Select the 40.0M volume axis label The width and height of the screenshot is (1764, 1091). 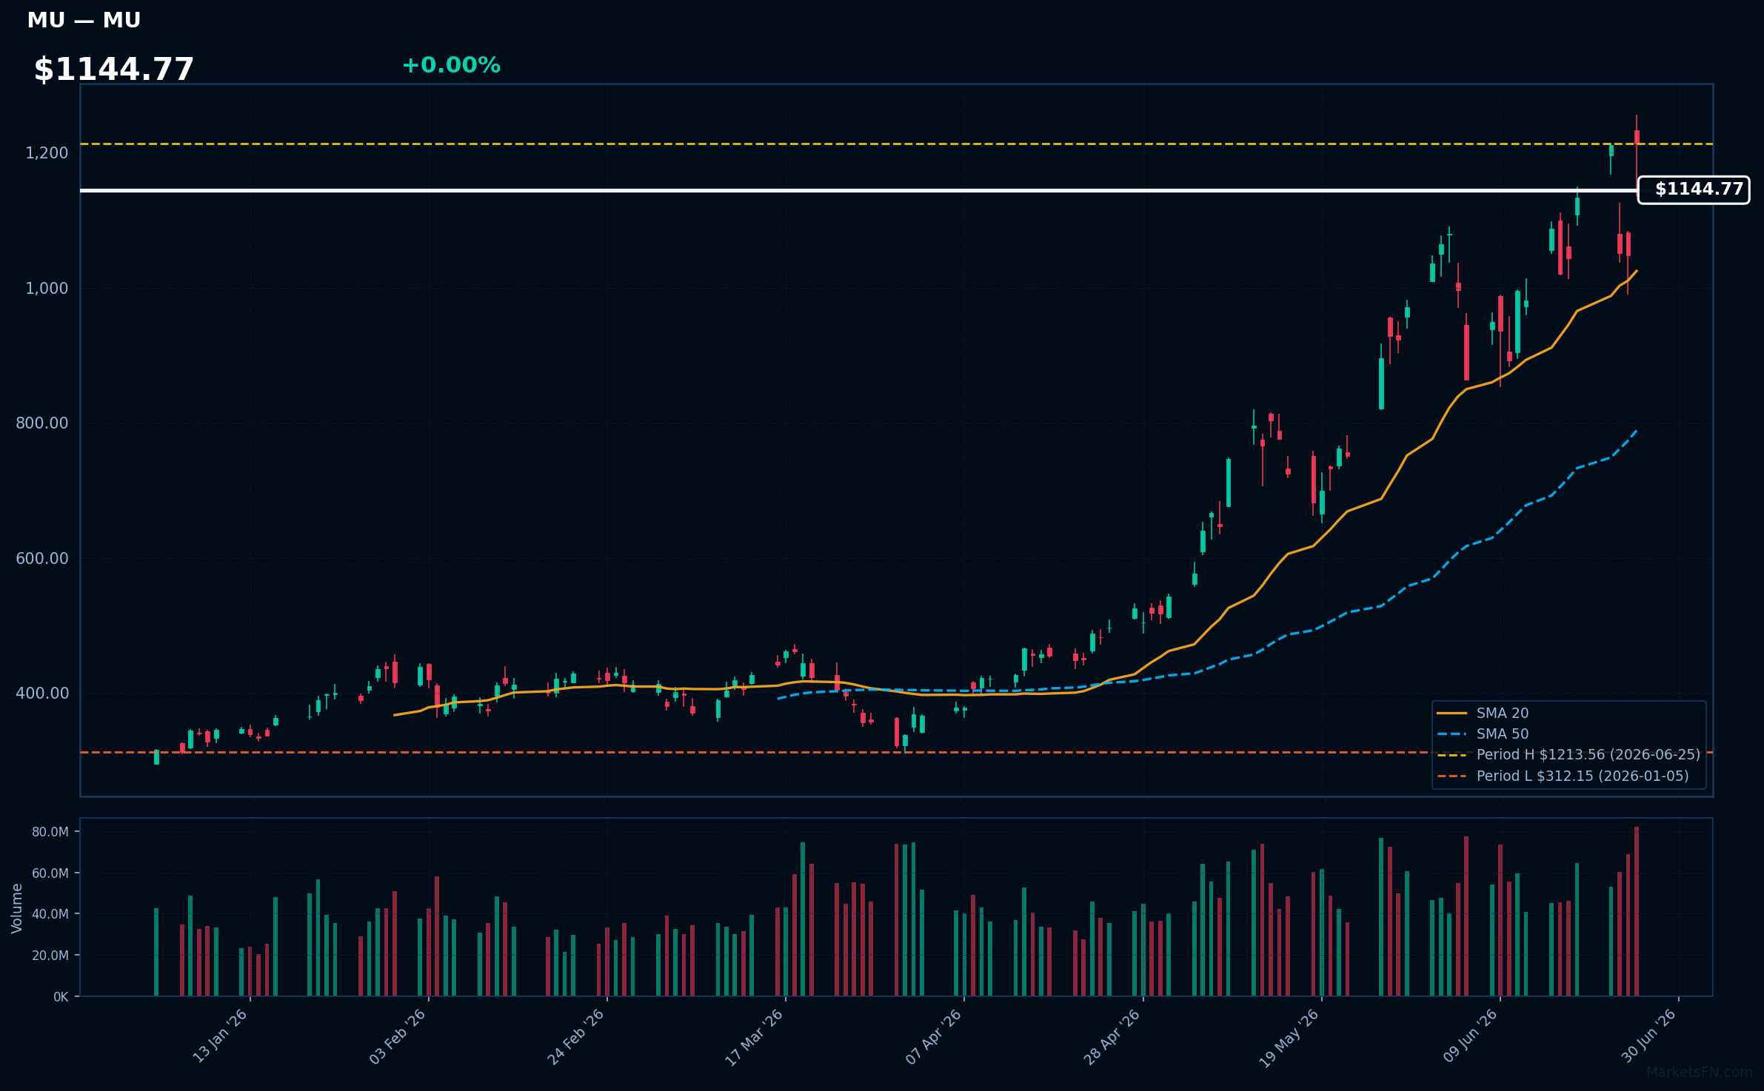click(50, 914)
